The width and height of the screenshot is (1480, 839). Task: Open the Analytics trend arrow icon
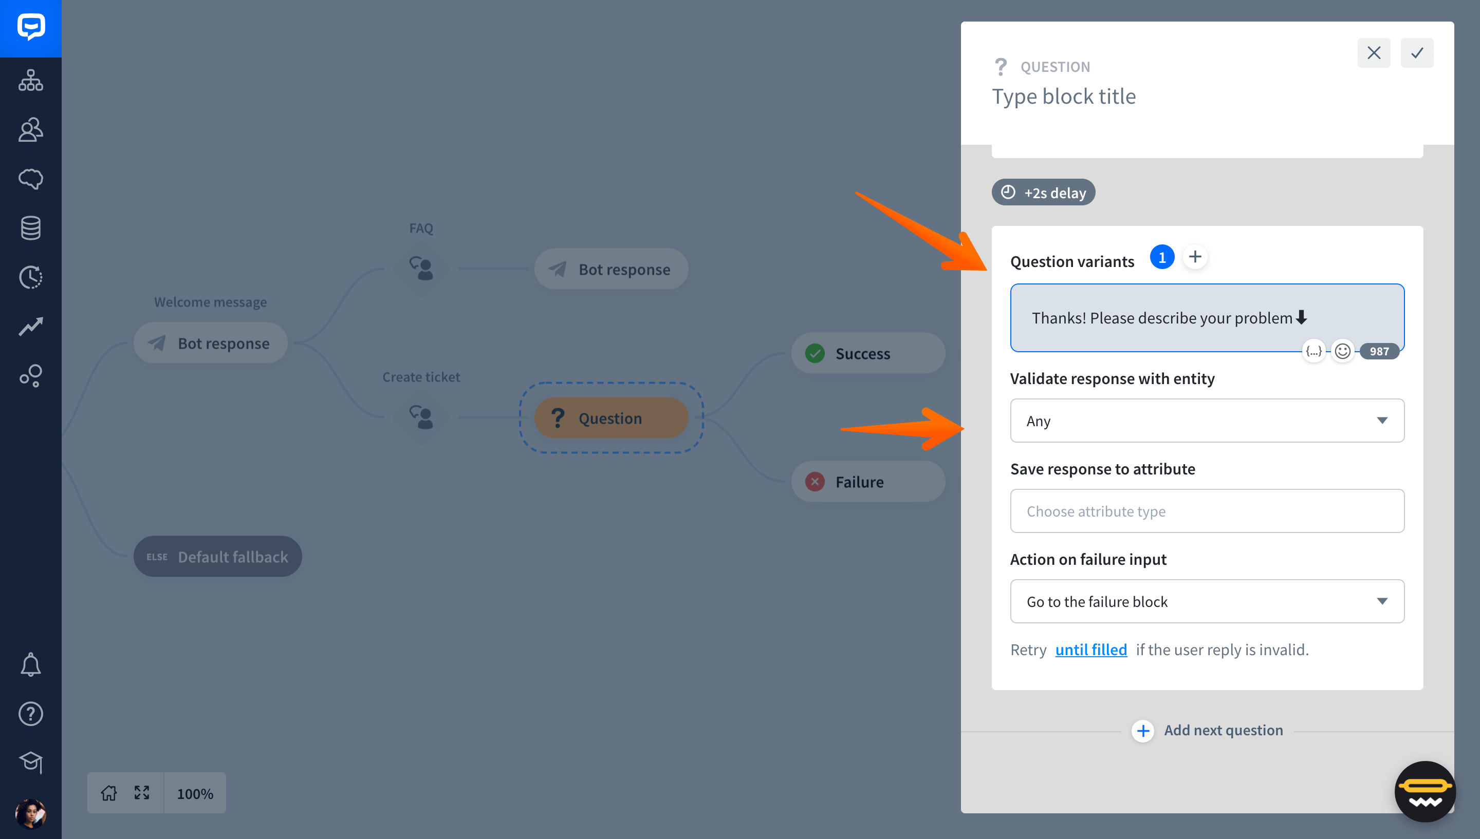pos(30,327)
